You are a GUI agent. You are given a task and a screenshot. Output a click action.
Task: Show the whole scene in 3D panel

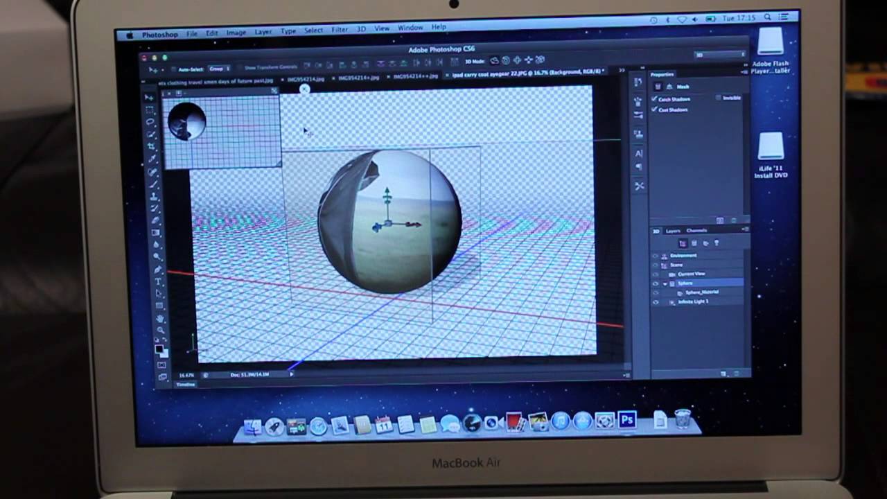point(683,243)
